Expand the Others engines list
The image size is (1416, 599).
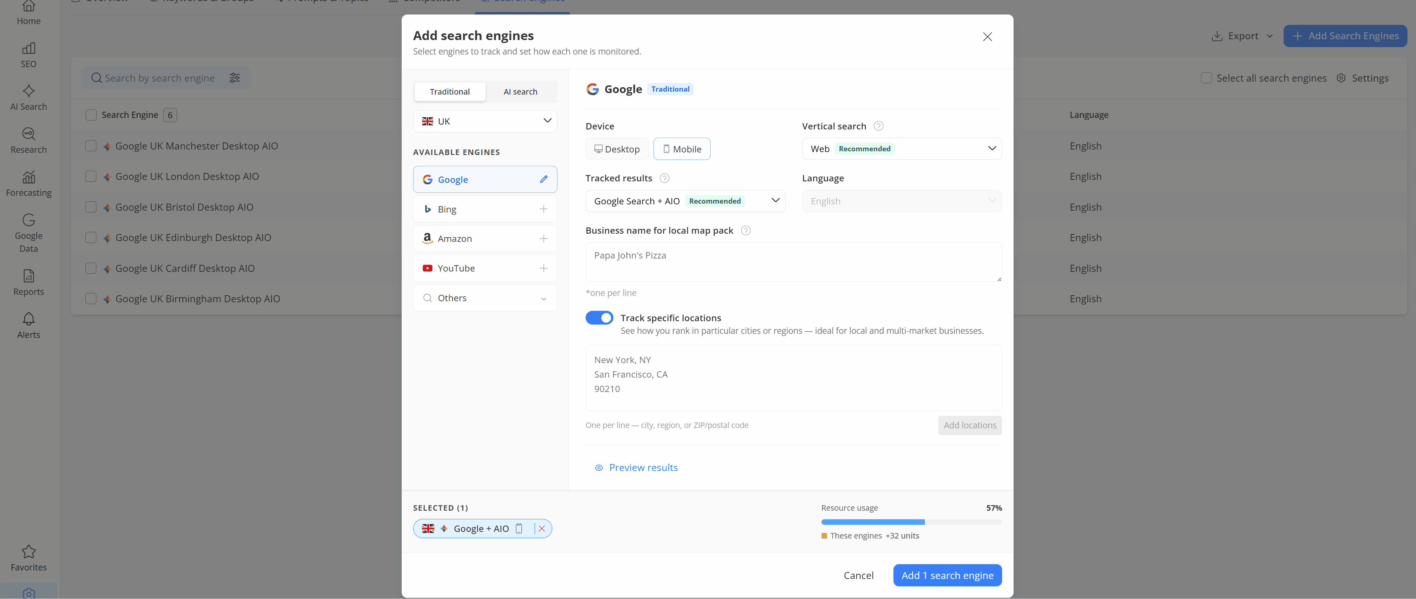coord(485,298)
